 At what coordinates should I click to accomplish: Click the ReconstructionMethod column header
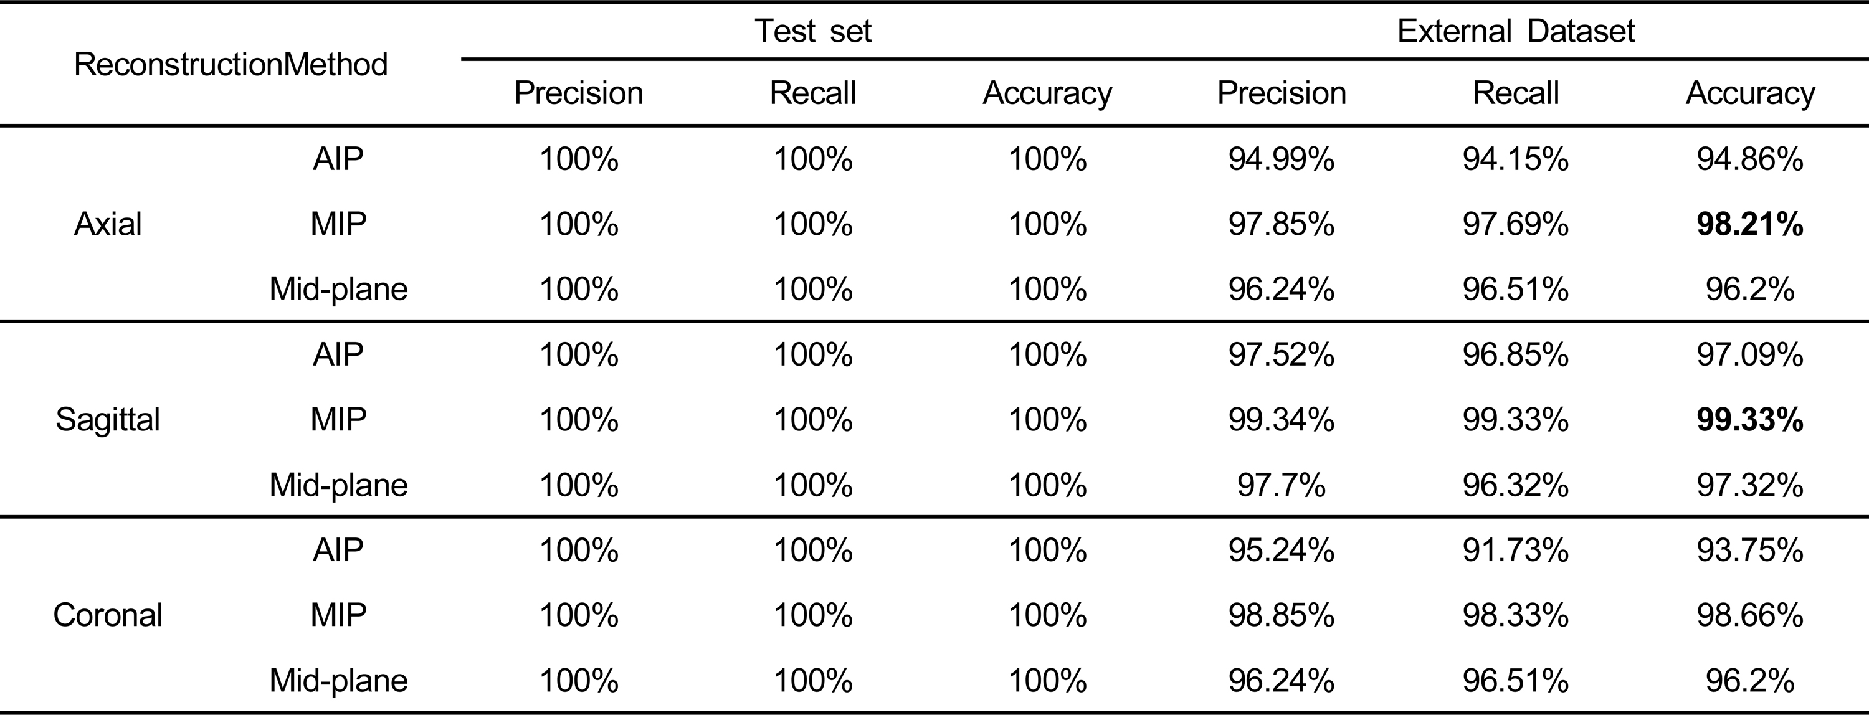pos(231,65)
